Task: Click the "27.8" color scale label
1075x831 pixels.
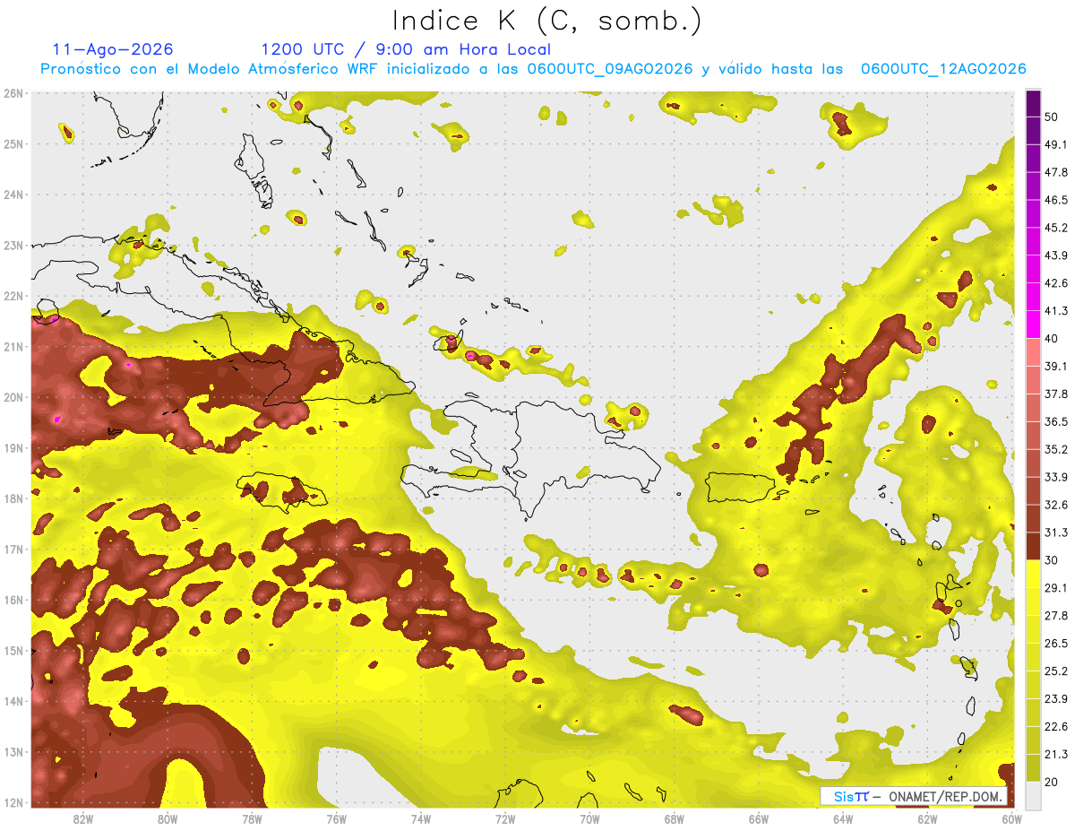Action: click(x=1056, y=616)
